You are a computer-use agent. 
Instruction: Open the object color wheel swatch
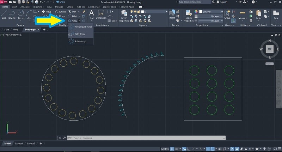coord(196,12)
